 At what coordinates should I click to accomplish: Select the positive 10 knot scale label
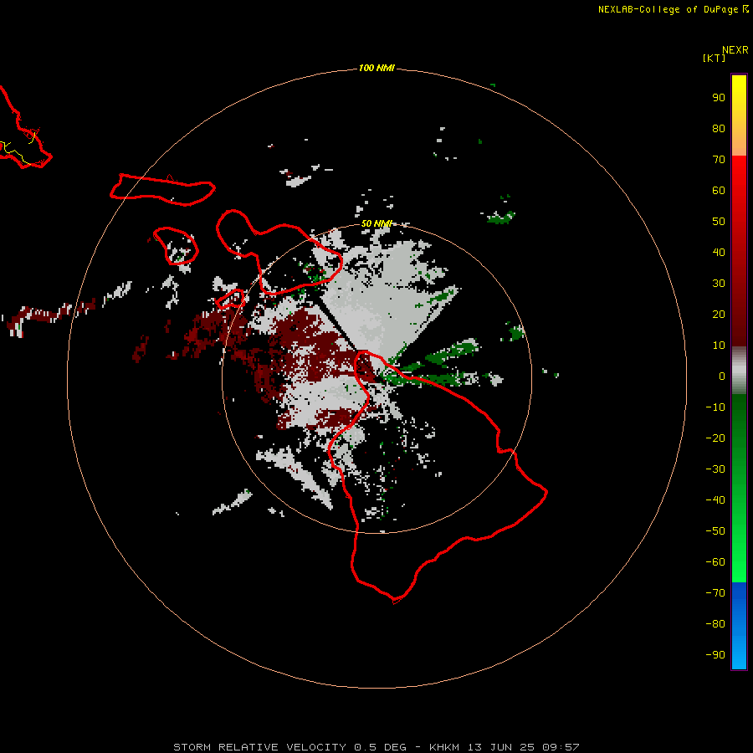(719, 346)
